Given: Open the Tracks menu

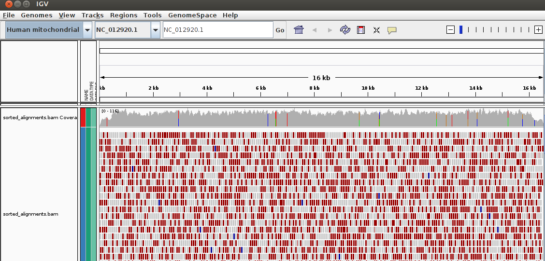Looking at the screenshot, I should click(92, 15).
